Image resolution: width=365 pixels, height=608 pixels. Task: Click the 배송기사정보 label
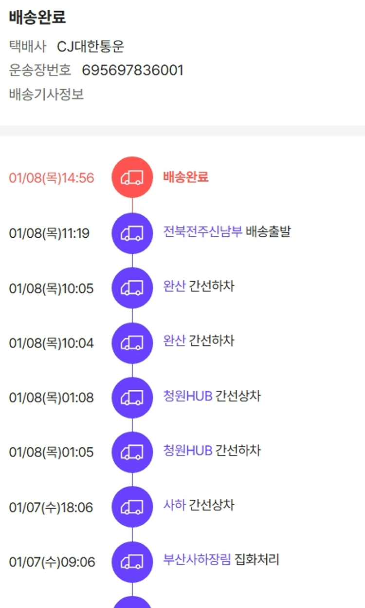tap(46, 94)
